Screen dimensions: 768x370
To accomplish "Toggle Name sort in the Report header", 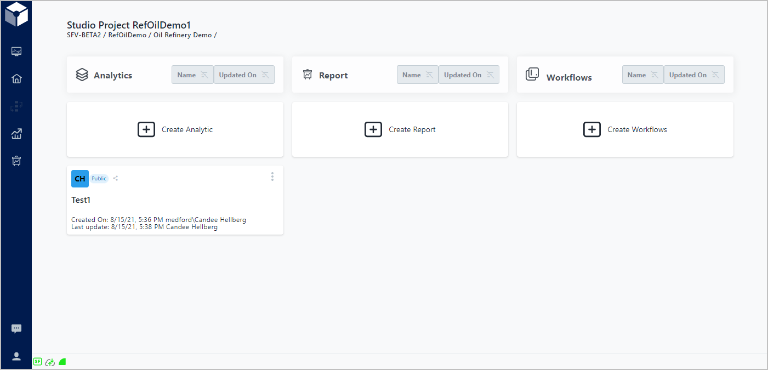I will click(417, 75).
